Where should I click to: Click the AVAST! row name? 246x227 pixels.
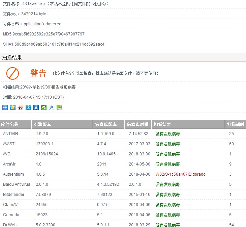pos(9,144)
